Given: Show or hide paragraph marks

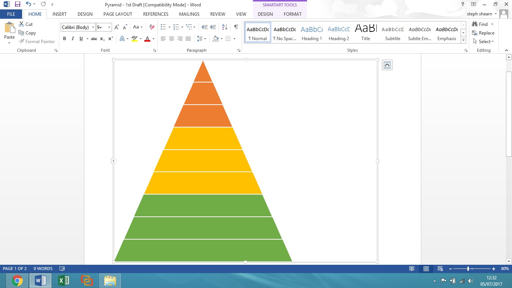Looking at the screenshot, I should [x=236, y=27].
